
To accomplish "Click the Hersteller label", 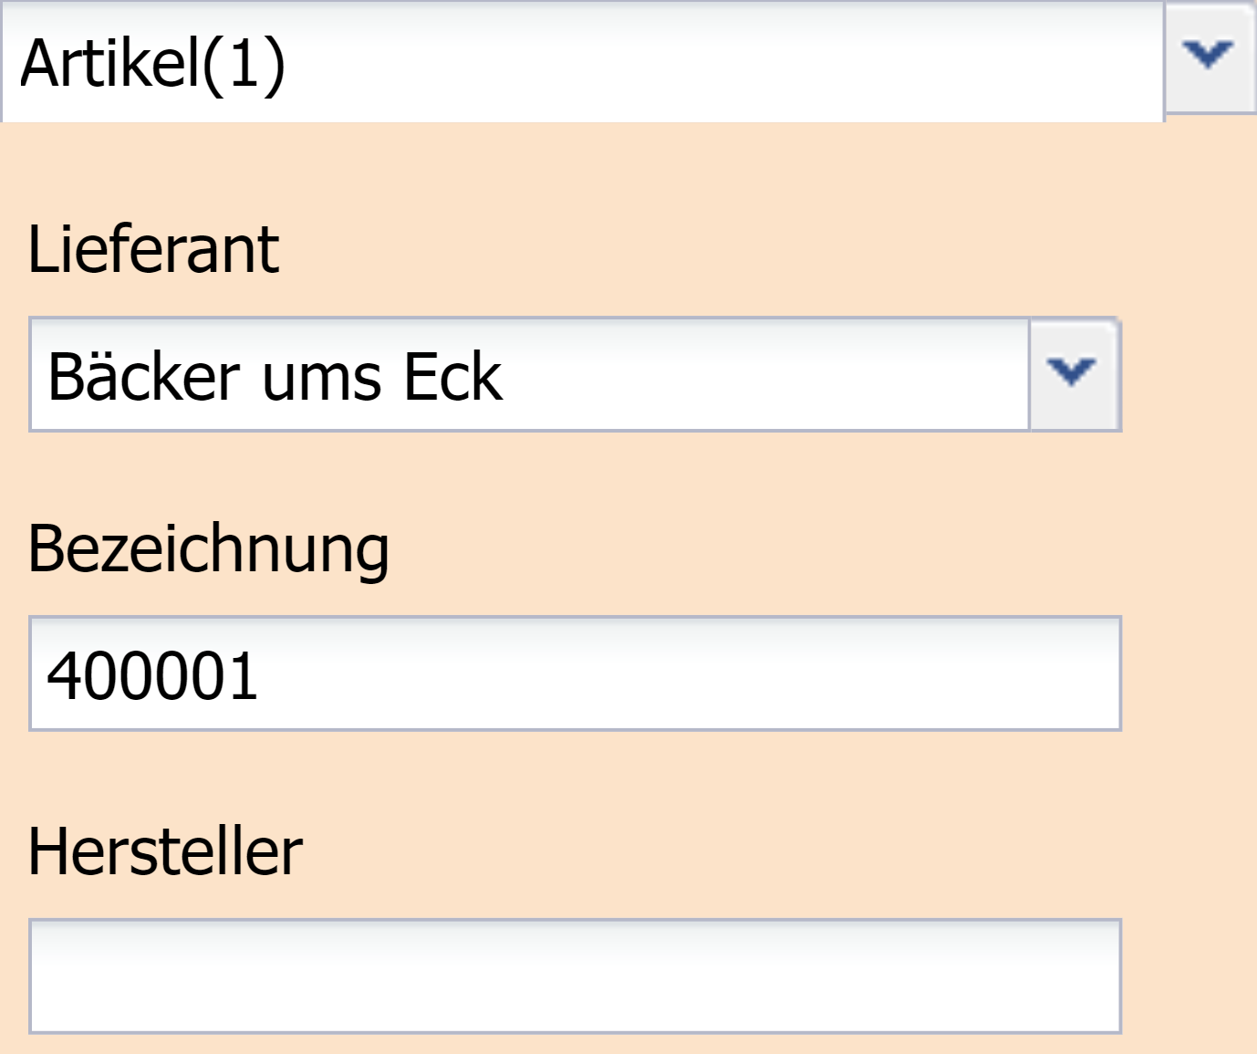I will [x=165, y=851].
